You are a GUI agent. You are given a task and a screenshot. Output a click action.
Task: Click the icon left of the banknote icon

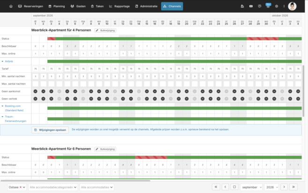click(242, 6)
